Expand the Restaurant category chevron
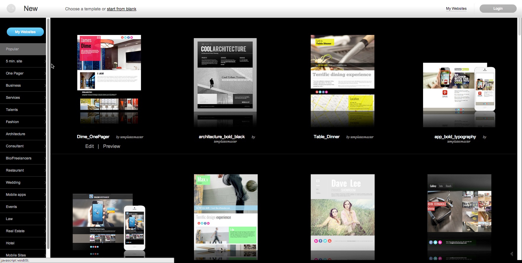Screen dimensions: 522x263 coord(45,170)
